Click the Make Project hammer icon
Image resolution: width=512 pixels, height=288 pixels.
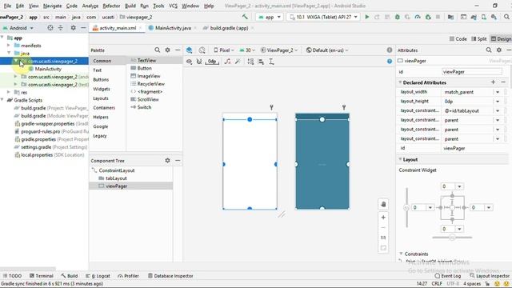(x=245, y=17)
